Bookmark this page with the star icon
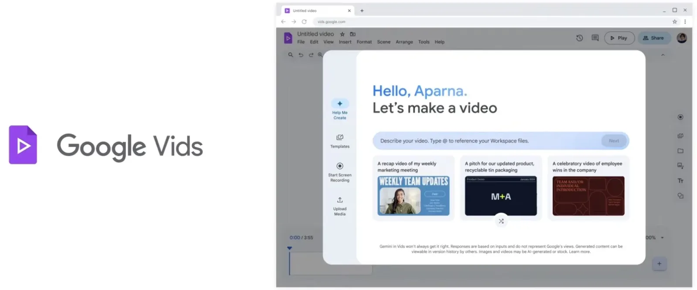Viewport: 697px width, 290px height. pyautogui.click(x=675, y=21)
